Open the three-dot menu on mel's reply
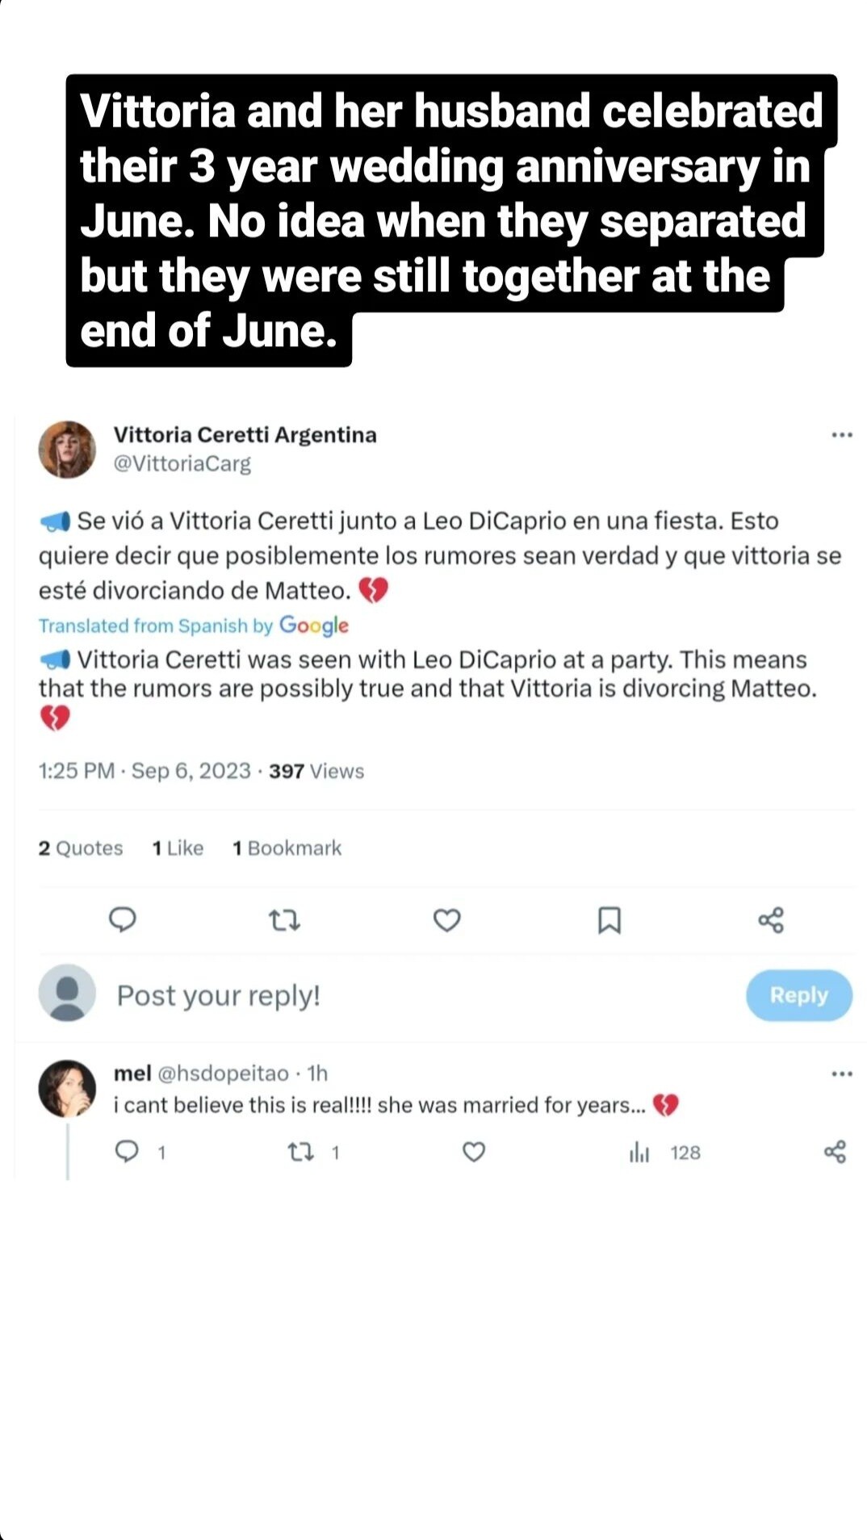This screenshot has width=867, height=1540. tap(842, 1073)
